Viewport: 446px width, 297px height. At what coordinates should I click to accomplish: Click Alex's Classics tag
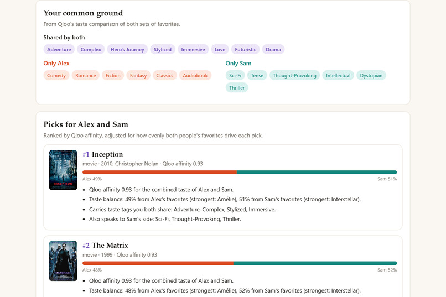click(x=165, y=75)
